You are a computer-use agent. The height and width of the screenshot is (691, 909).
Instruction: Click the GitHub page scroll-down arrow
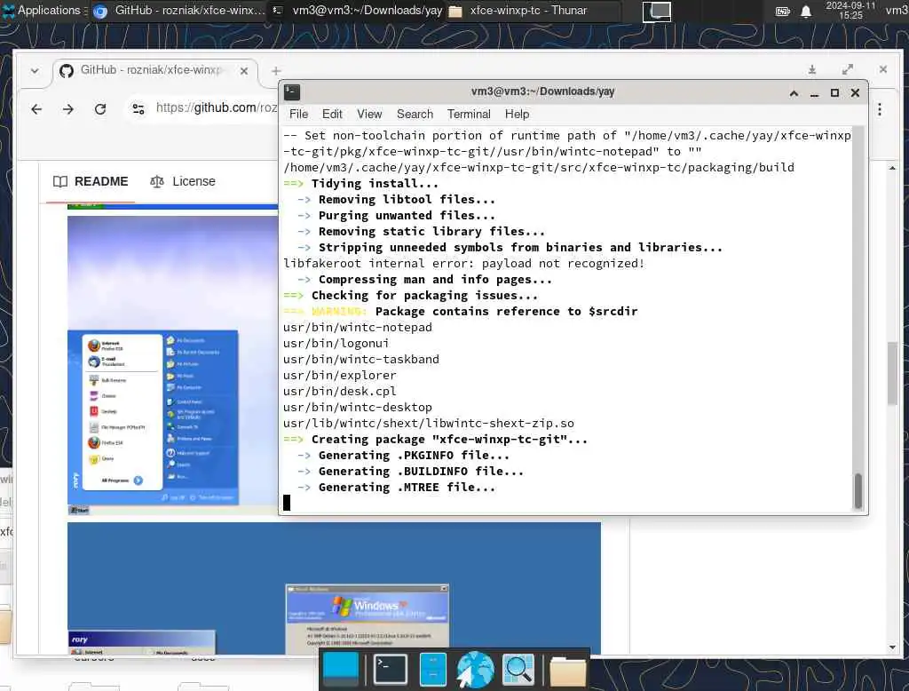pyautogui.click(x=892, y=647)
